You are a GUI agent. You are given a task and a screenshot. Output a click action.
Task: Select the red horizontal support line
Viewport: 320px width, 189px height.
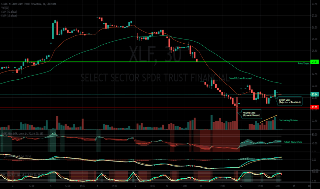pos(155,107)
